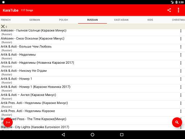Select the Russian tab
This screenshot has height=139, width=185.
coord(92,20)
